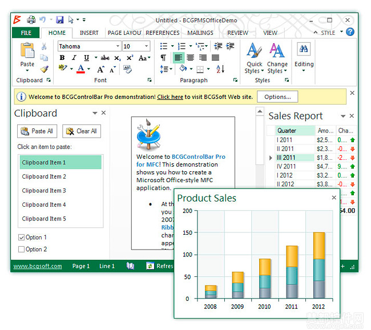Click the Quarter column header
This screenshot has width=371, height=330.
click(295, 131)
